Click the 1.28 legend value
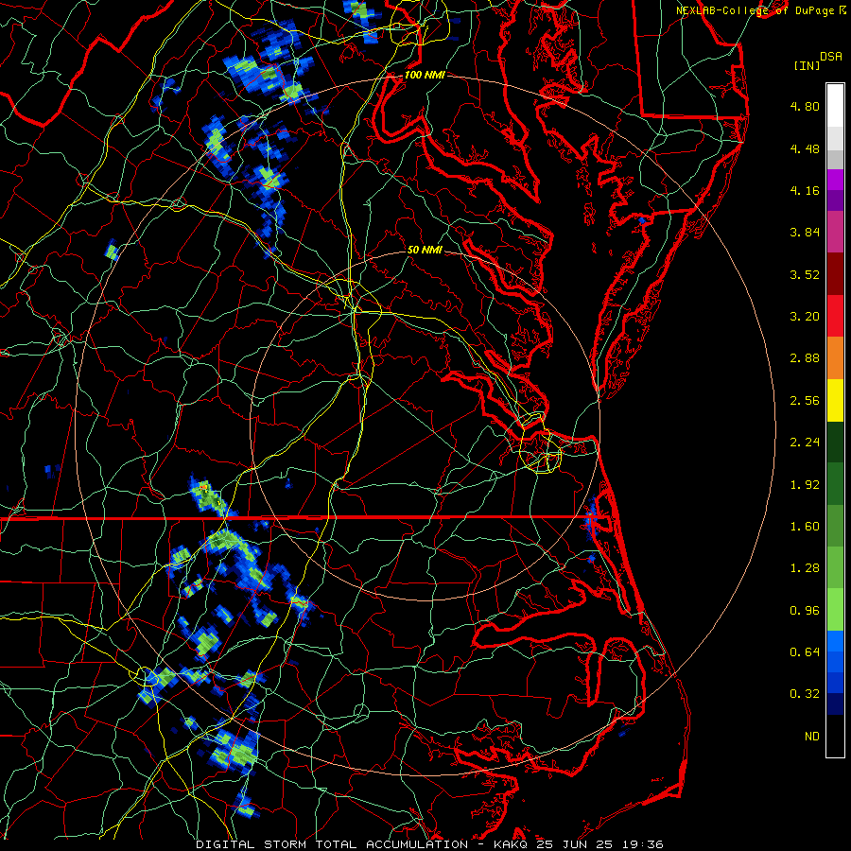 (x=805, y=568)
